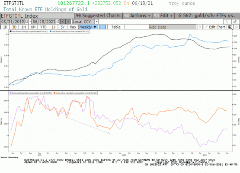Image resolution: width=240 pixels, height=173 pixels.
Task: Click the last price value 101267722.1
Action: coord(74,3)
